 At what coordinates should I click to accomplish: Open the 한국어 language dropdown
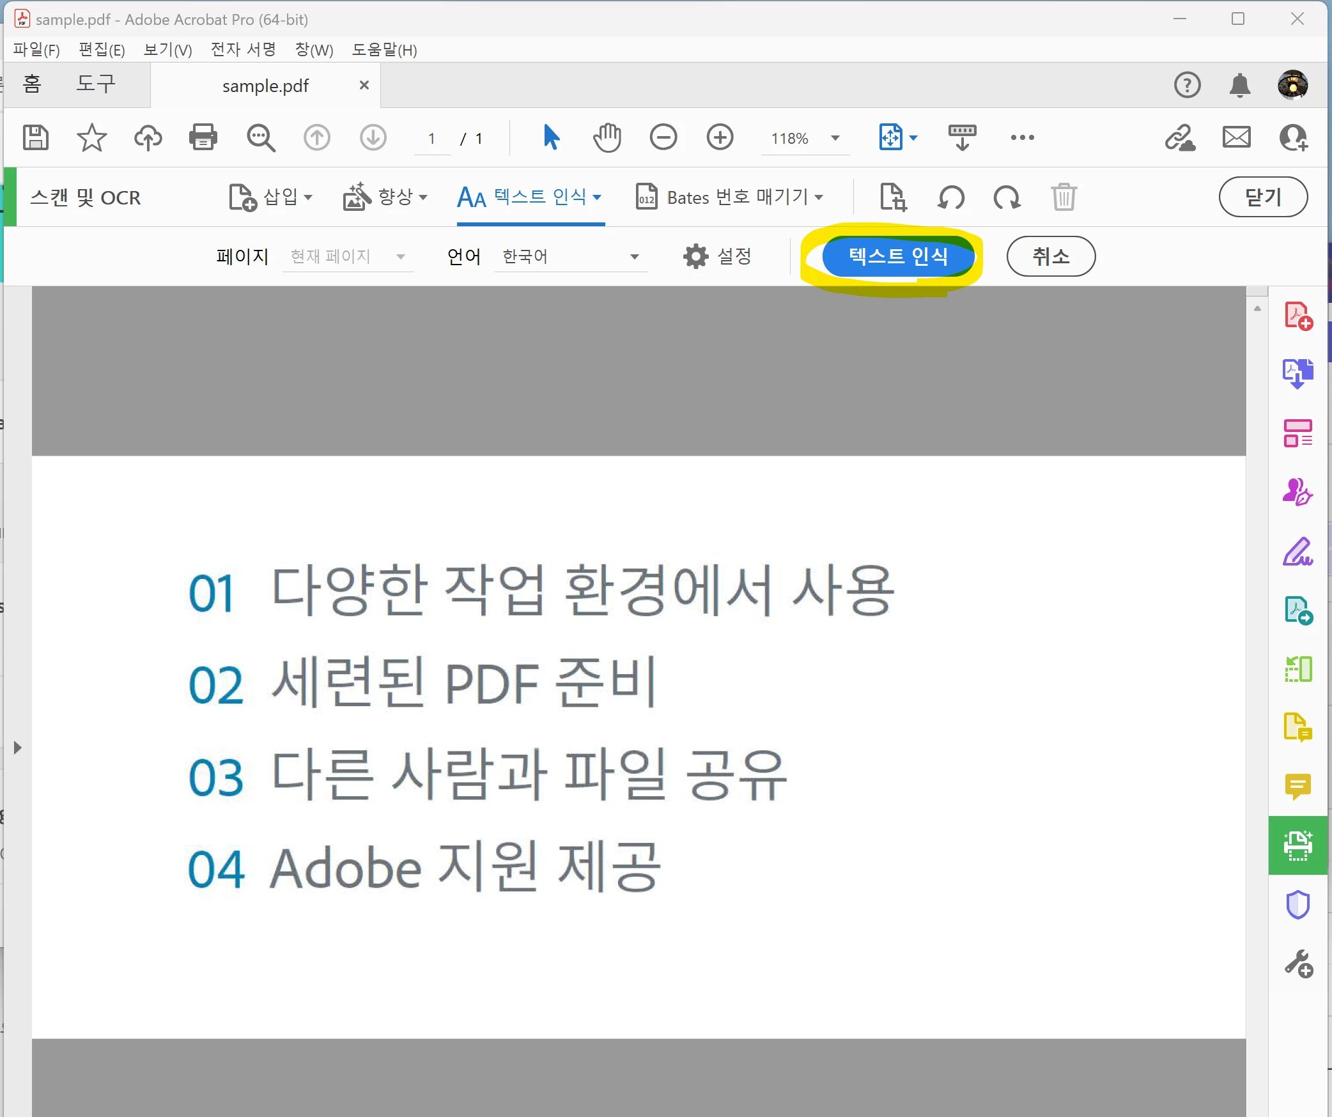point(571,257)
